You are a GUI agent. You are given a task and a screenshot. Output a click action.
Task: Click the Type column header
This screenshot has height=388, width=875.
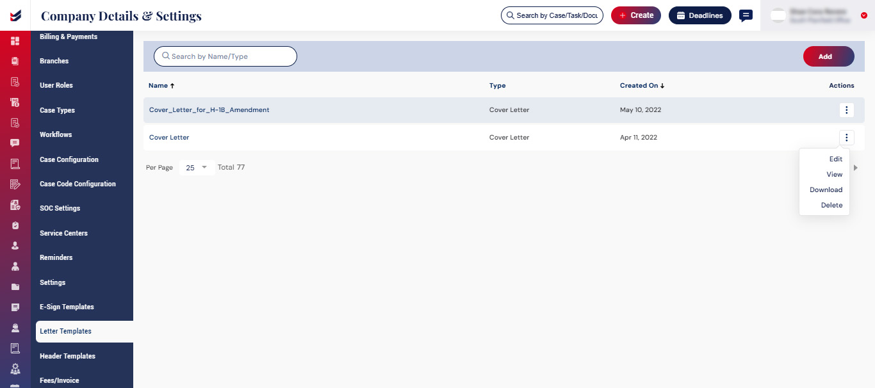point(498,85)
